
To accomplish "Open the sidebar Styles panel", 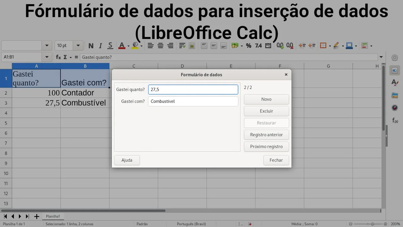I will tap(395, 83).
